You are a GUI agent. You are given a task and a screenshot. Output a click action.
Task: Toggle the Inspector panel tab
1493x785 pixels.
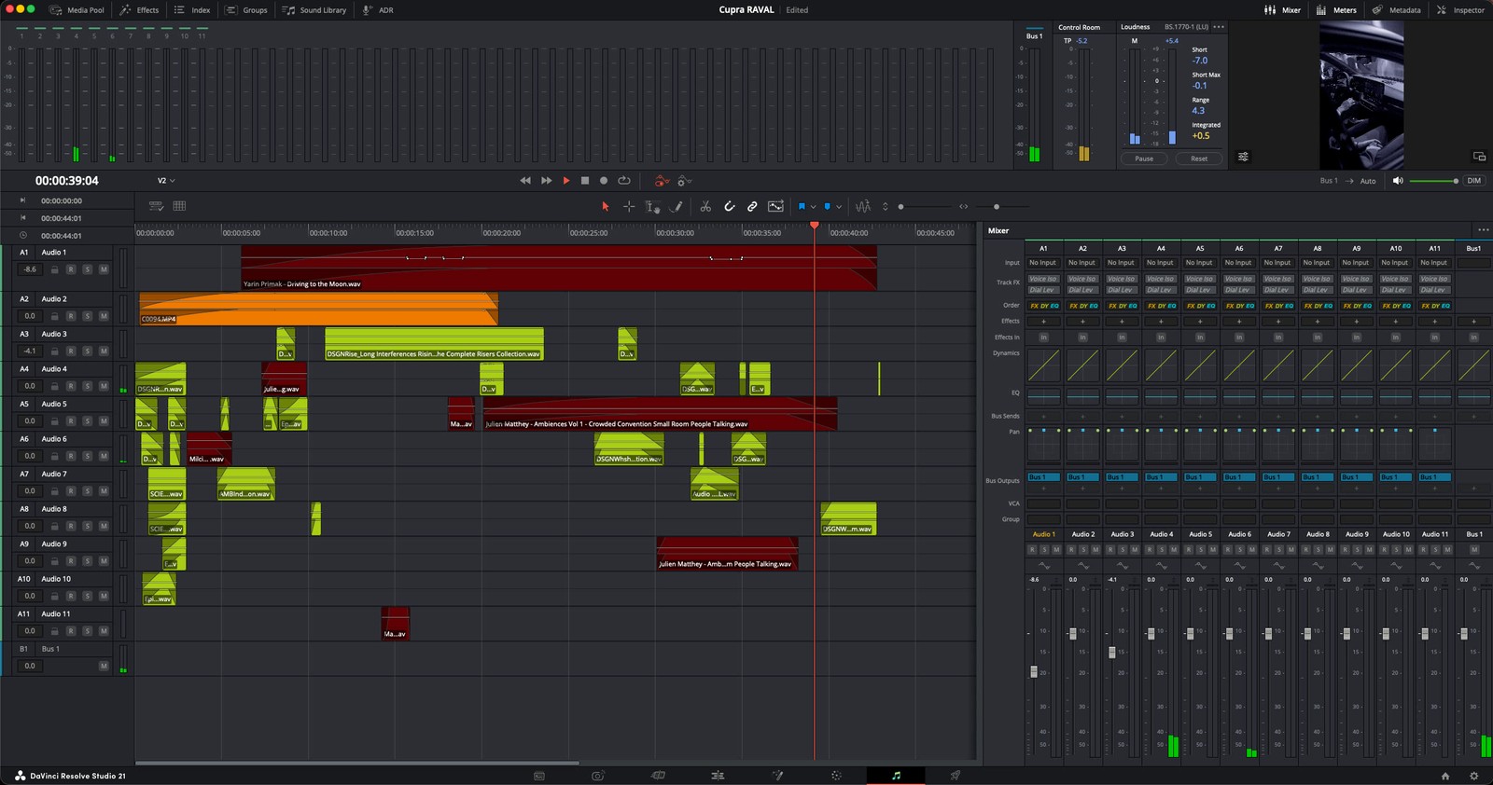1461,10
